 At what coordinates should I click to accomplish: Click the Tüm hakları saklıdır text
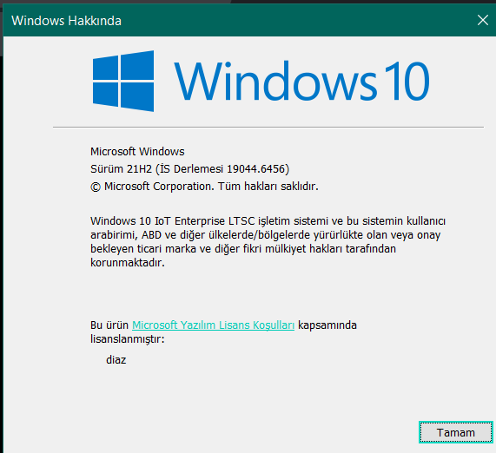[268, 187]
